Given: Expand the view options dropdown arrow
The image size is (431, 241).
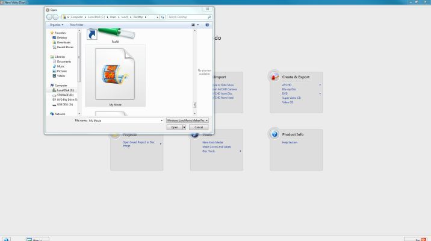Looking at the screenshot, I should (x=198, y=25).
